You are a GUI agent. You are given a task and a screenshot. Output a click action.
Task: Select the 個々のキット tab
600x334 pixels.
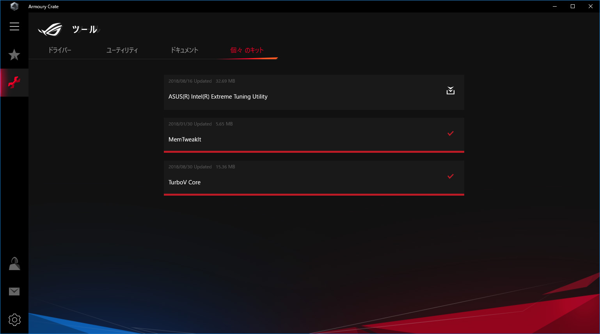pos(247,50)
